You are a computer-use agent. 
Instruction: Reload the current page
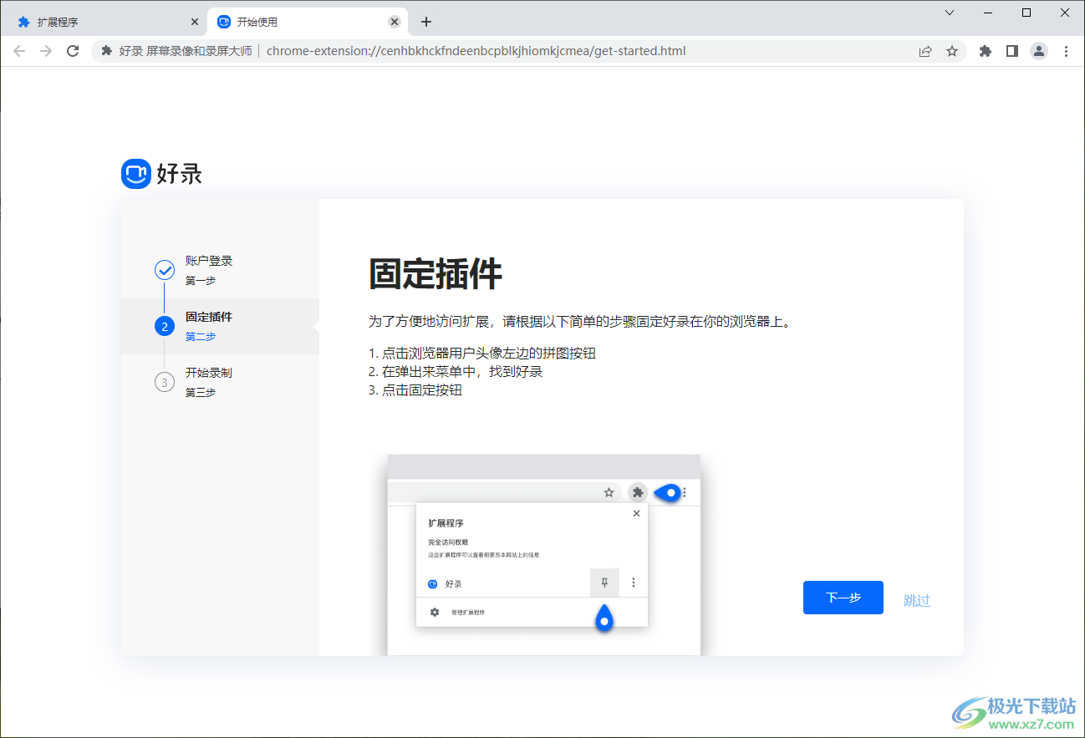(73, 51)
